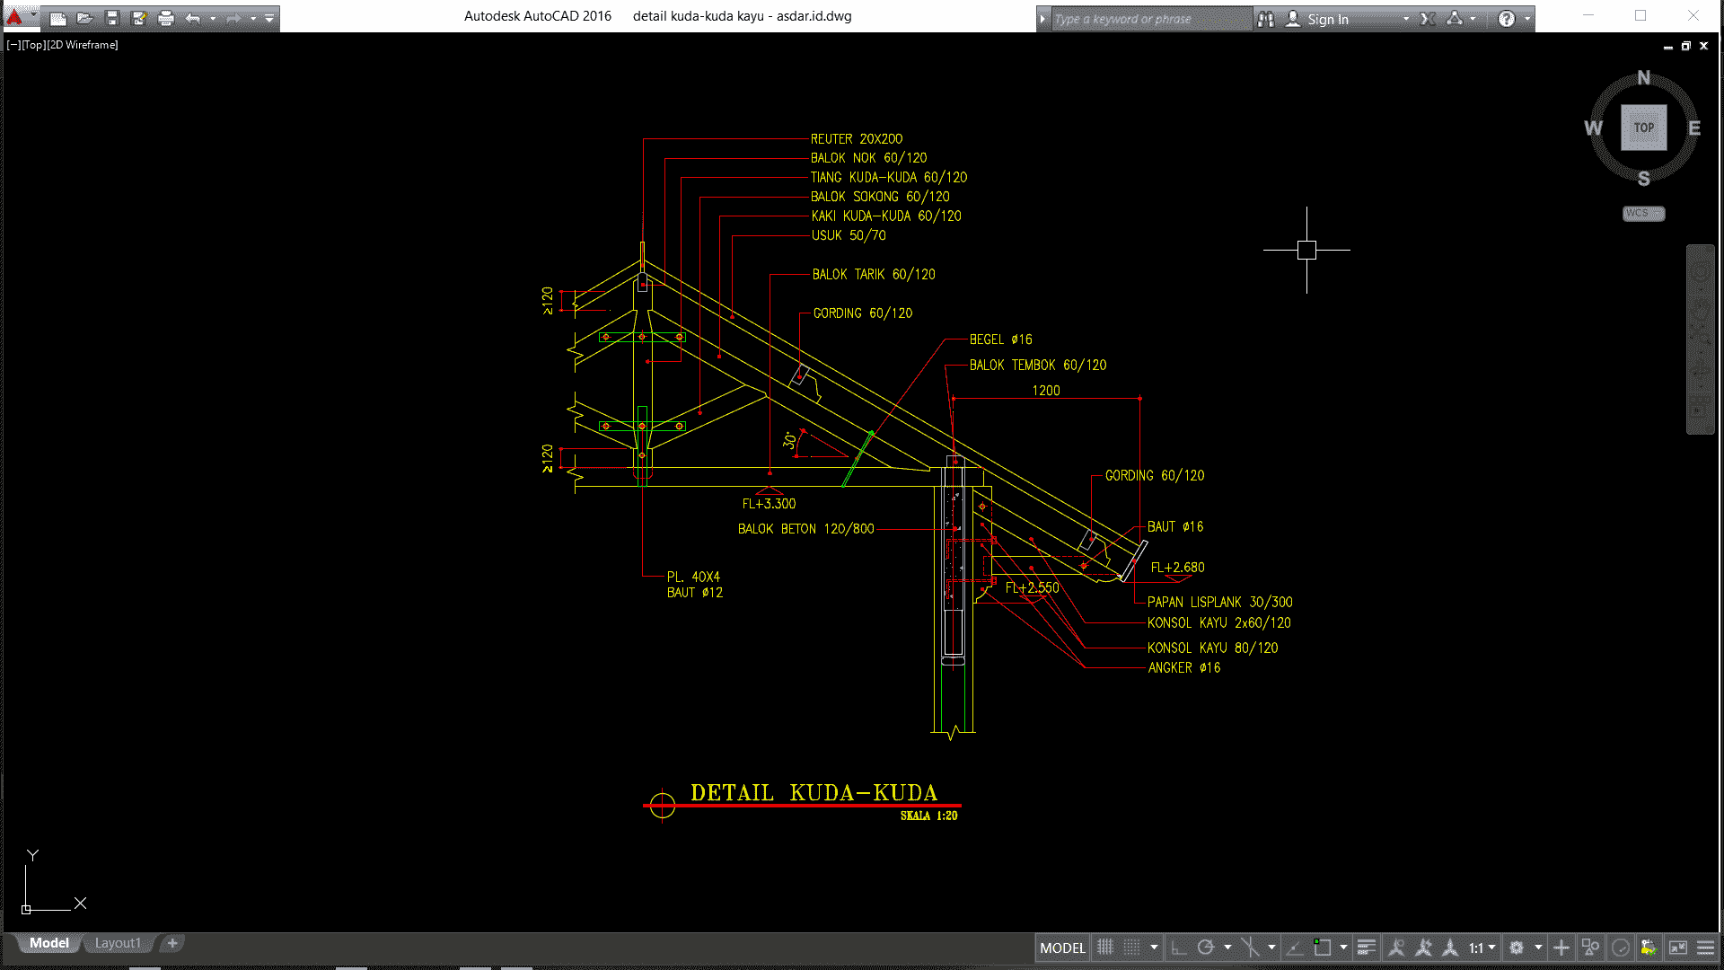Click the MODEL space status button
Image resolution: width=1724 pixels, height=970 pixels.
click(x=1062, y=948)
